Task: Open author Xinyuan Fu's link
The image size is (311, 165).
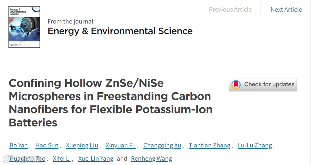Action: coord(121,145)
